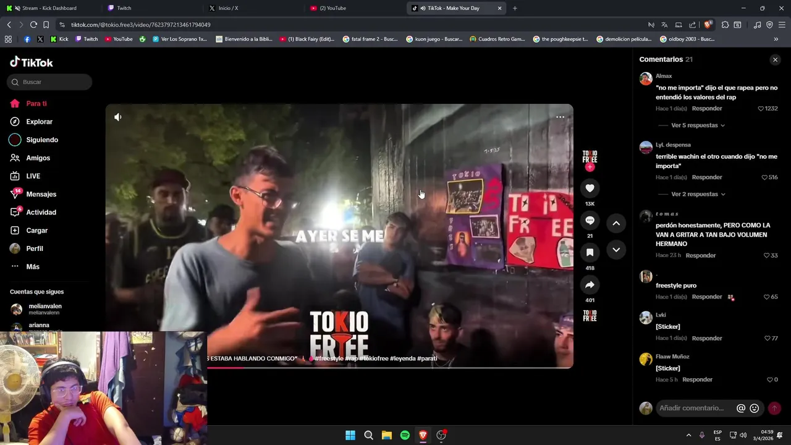791x445 pixels.
Task: Follow the creator with the red plus button
Action: tap(590, 167)
